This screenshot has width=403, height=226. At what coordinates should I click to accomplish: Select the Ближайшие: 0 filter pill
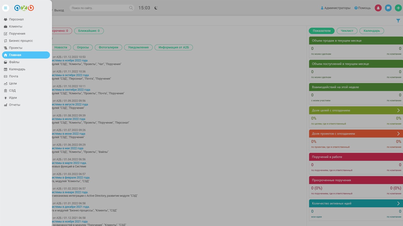pos(89,31)
